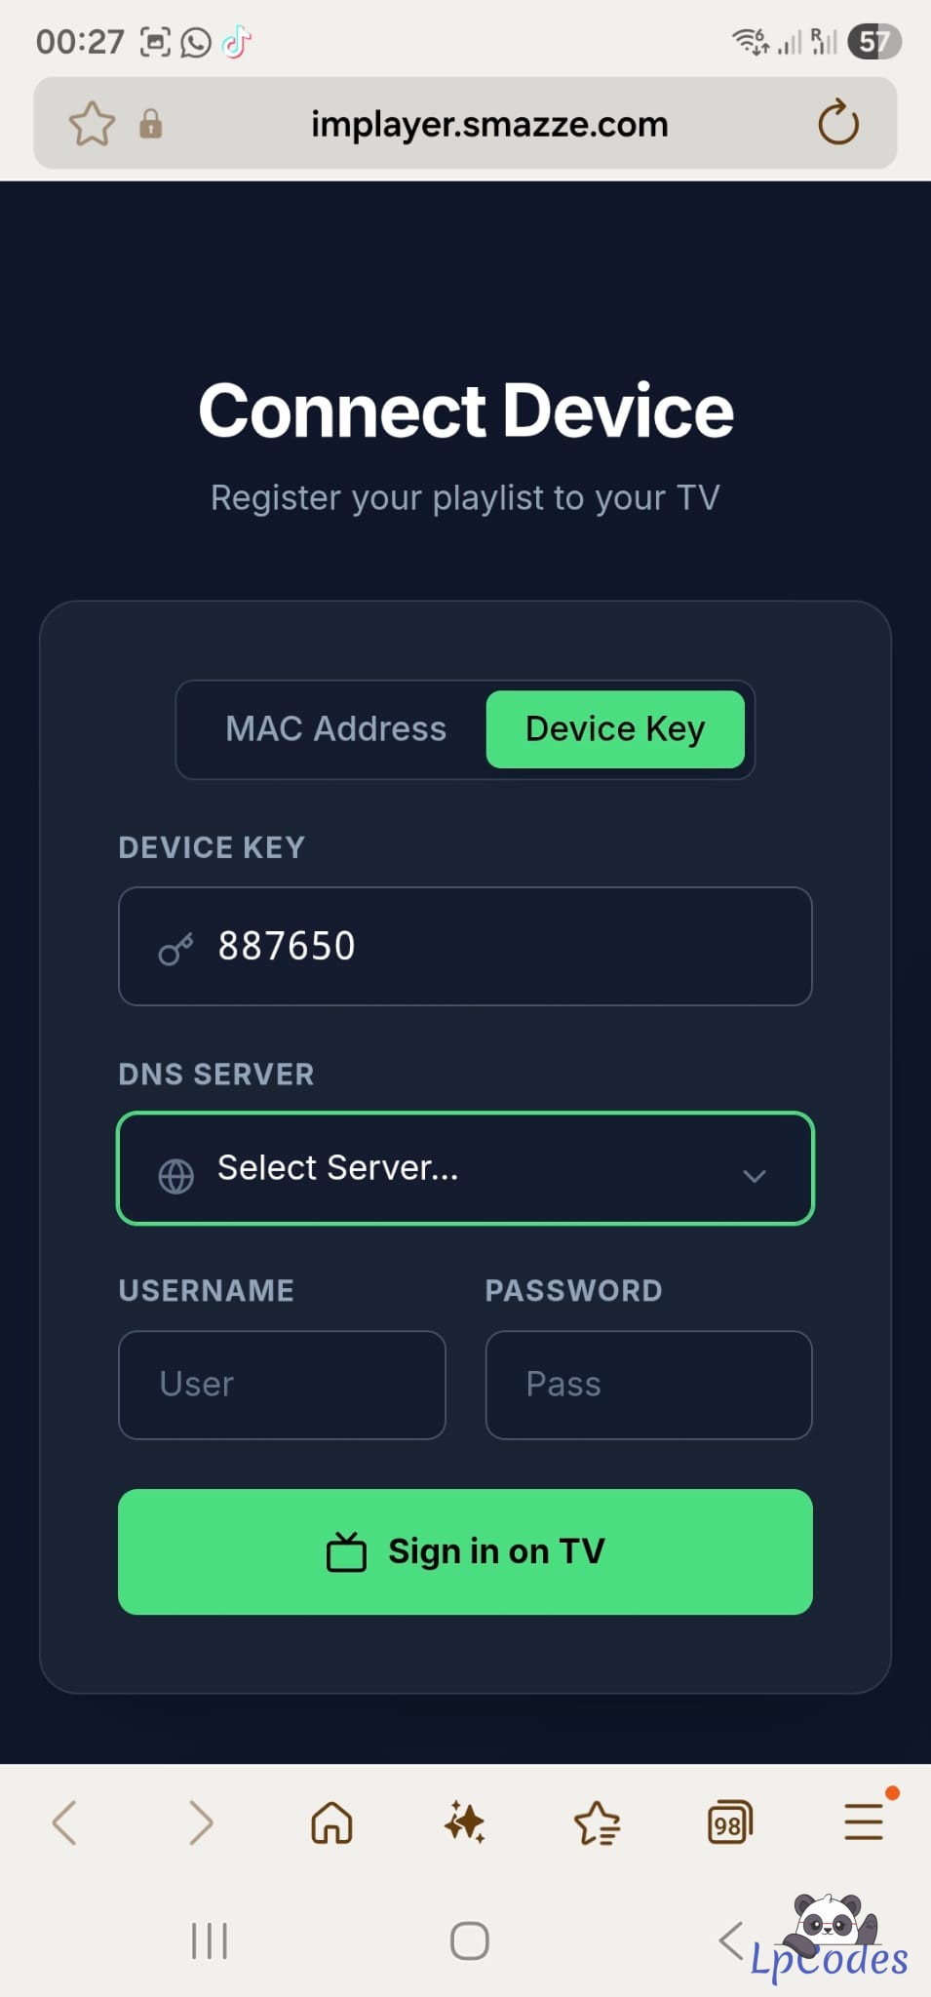This screenshot has height=1997, width=931.
Task: Go to browser home page
Action: (331, 1822)
